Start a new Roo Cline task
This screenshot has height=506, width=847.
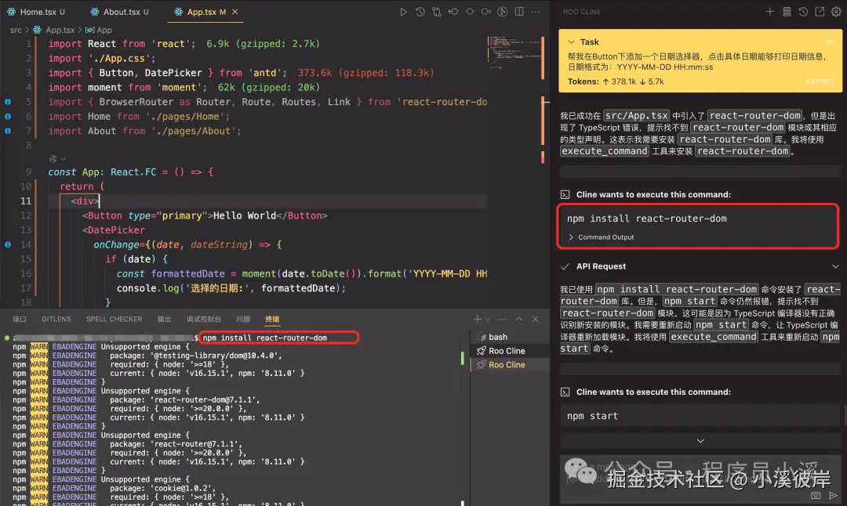click(770, 12)
